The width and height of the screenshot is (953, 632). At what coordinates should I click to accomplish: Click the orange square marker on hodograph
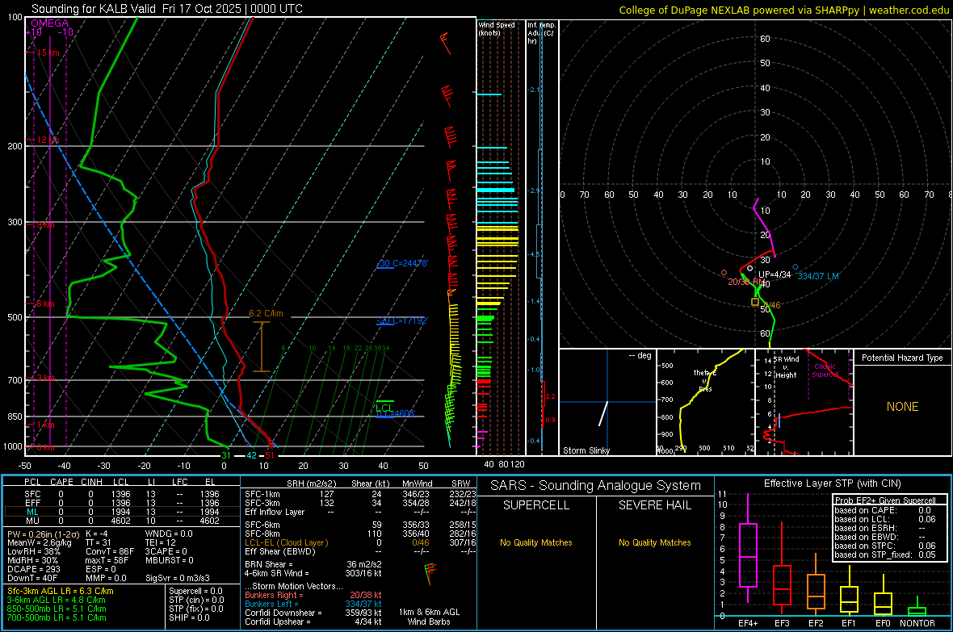[x=755, y=302]
